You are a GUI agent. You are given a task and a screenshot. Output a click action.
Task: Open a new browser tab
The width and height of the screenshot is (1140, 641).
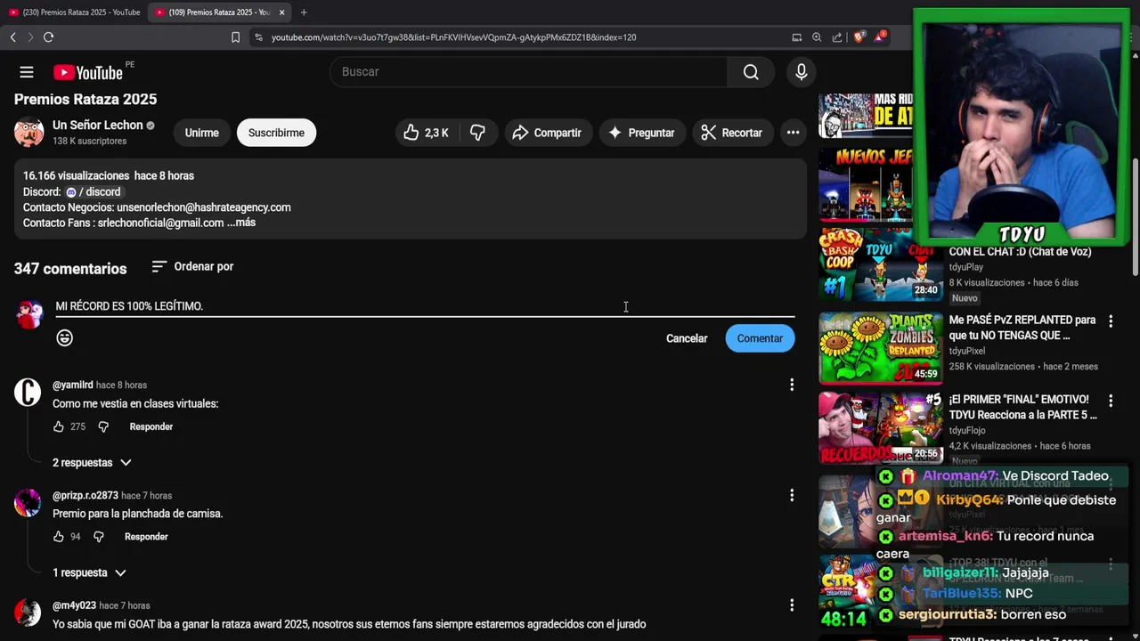pyautogui.click(x=304, y=12)
